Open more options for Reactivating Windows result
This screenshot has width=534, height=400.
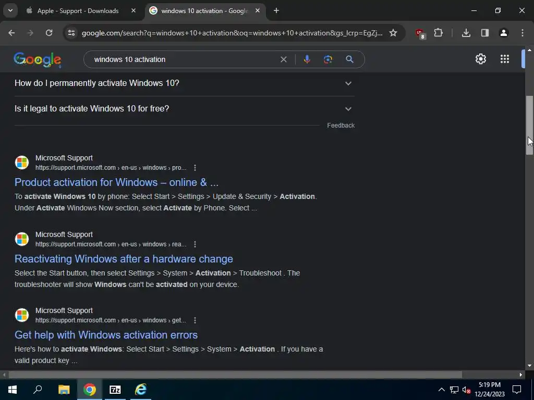195,244
